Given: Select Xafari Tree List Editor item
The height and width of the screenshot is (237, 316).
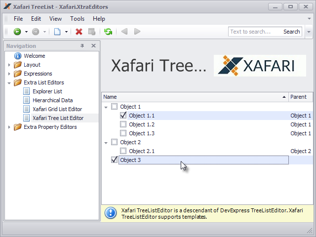Looking at the screenshot, I should tap(58, 118).
